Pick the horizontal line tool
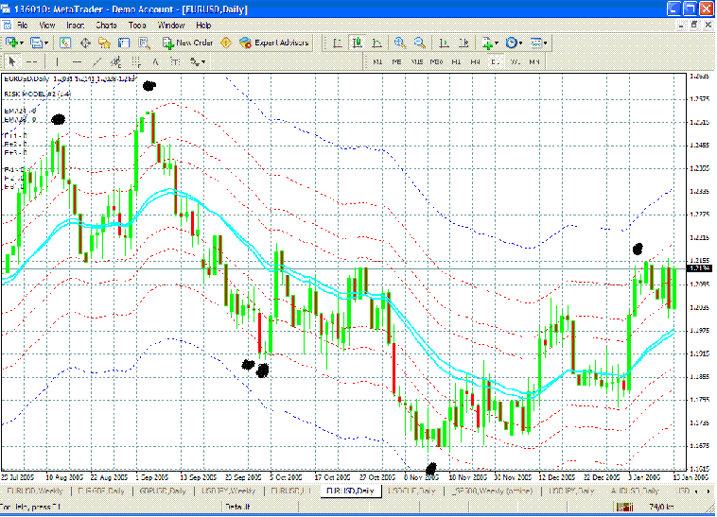 click(78, 61)
